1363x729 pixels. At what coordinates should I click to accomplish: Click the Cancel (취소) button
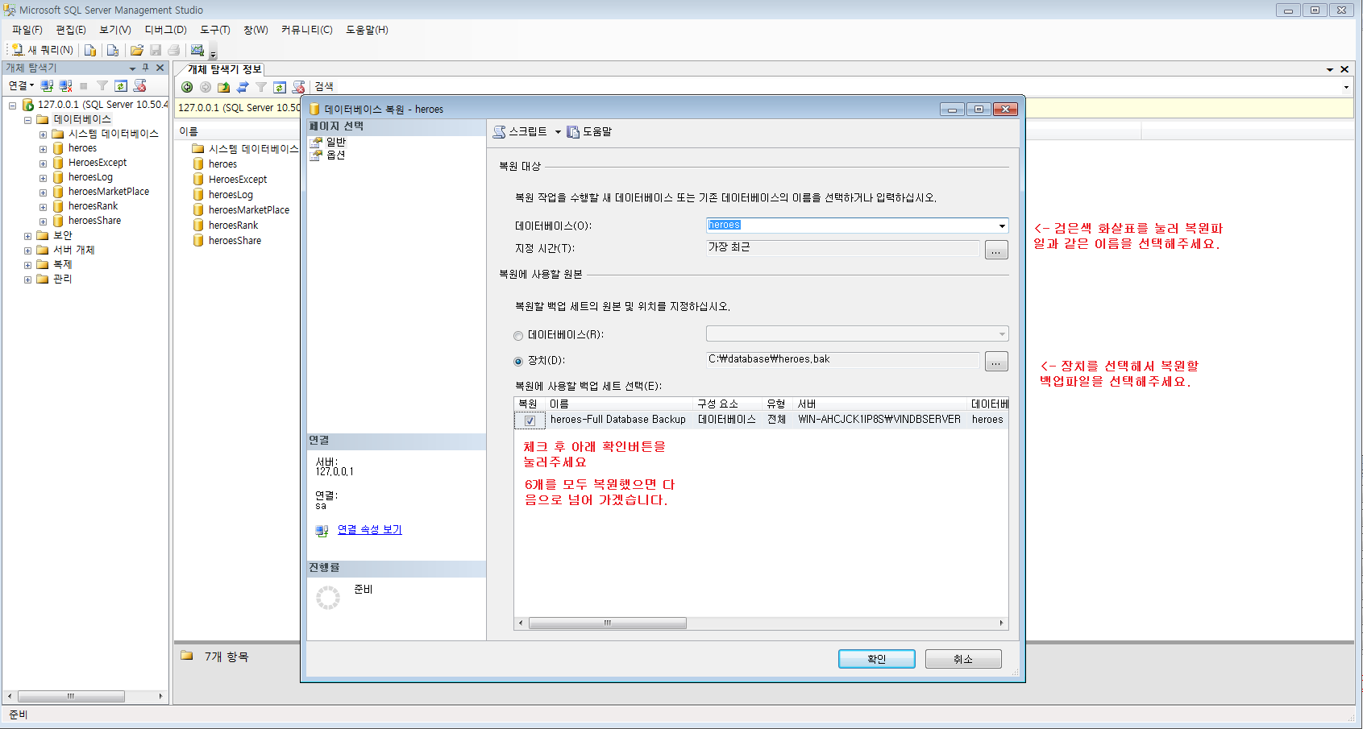point(963,659)
